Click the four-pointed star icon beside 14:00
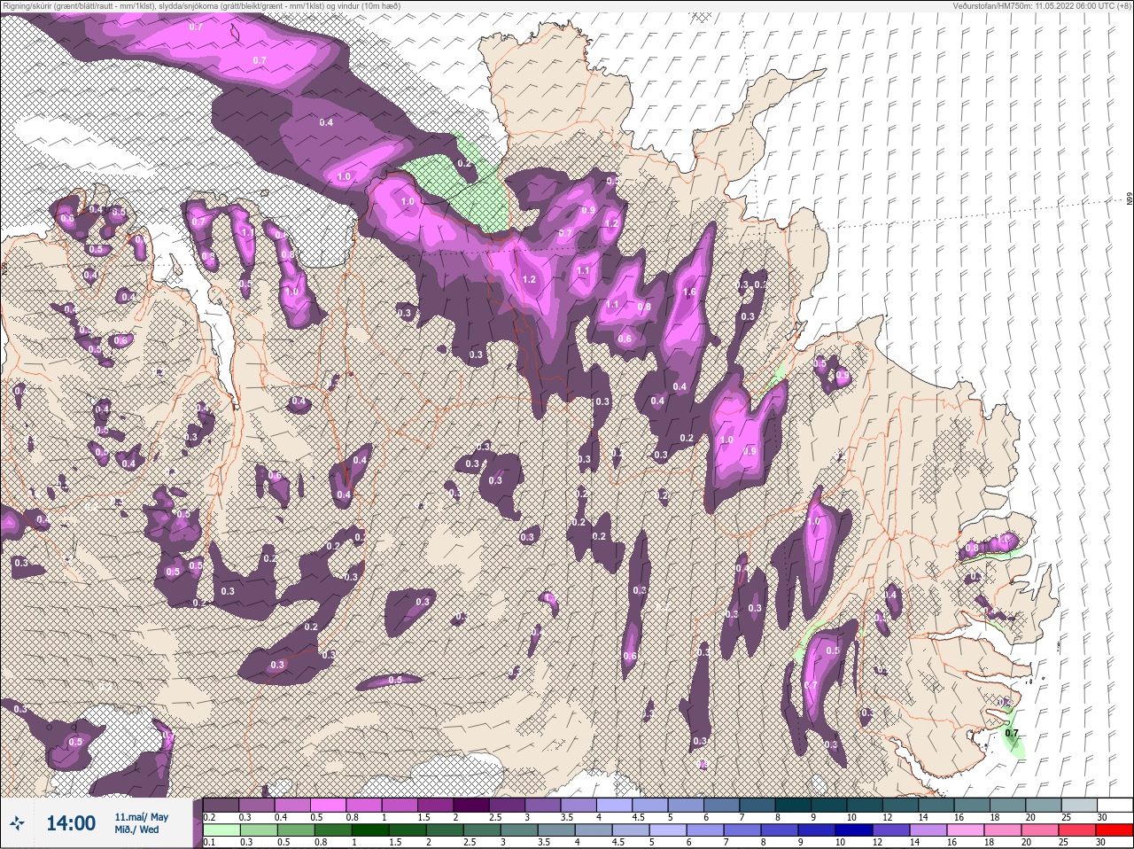 pyautogui.click(x=17, y=823)
